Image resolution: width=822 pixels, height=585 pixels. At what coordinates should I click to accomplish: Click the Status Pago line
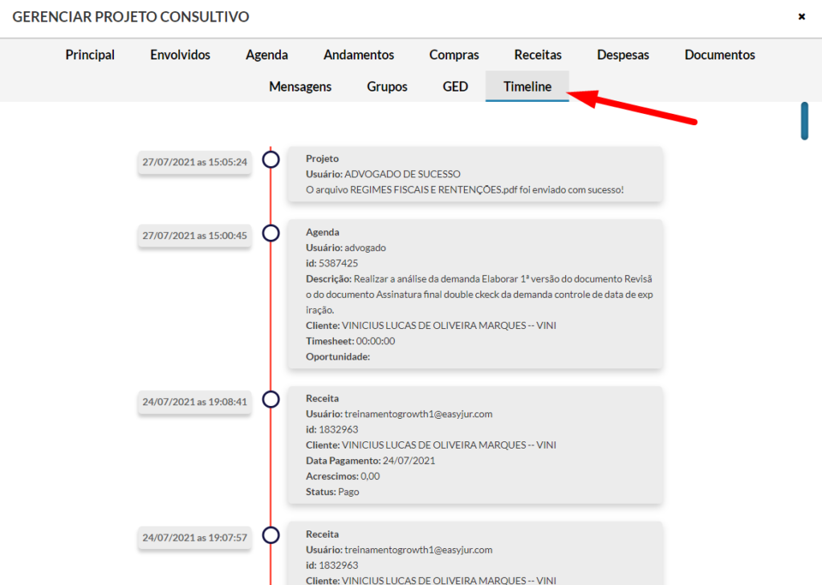[x=332, y=492]
